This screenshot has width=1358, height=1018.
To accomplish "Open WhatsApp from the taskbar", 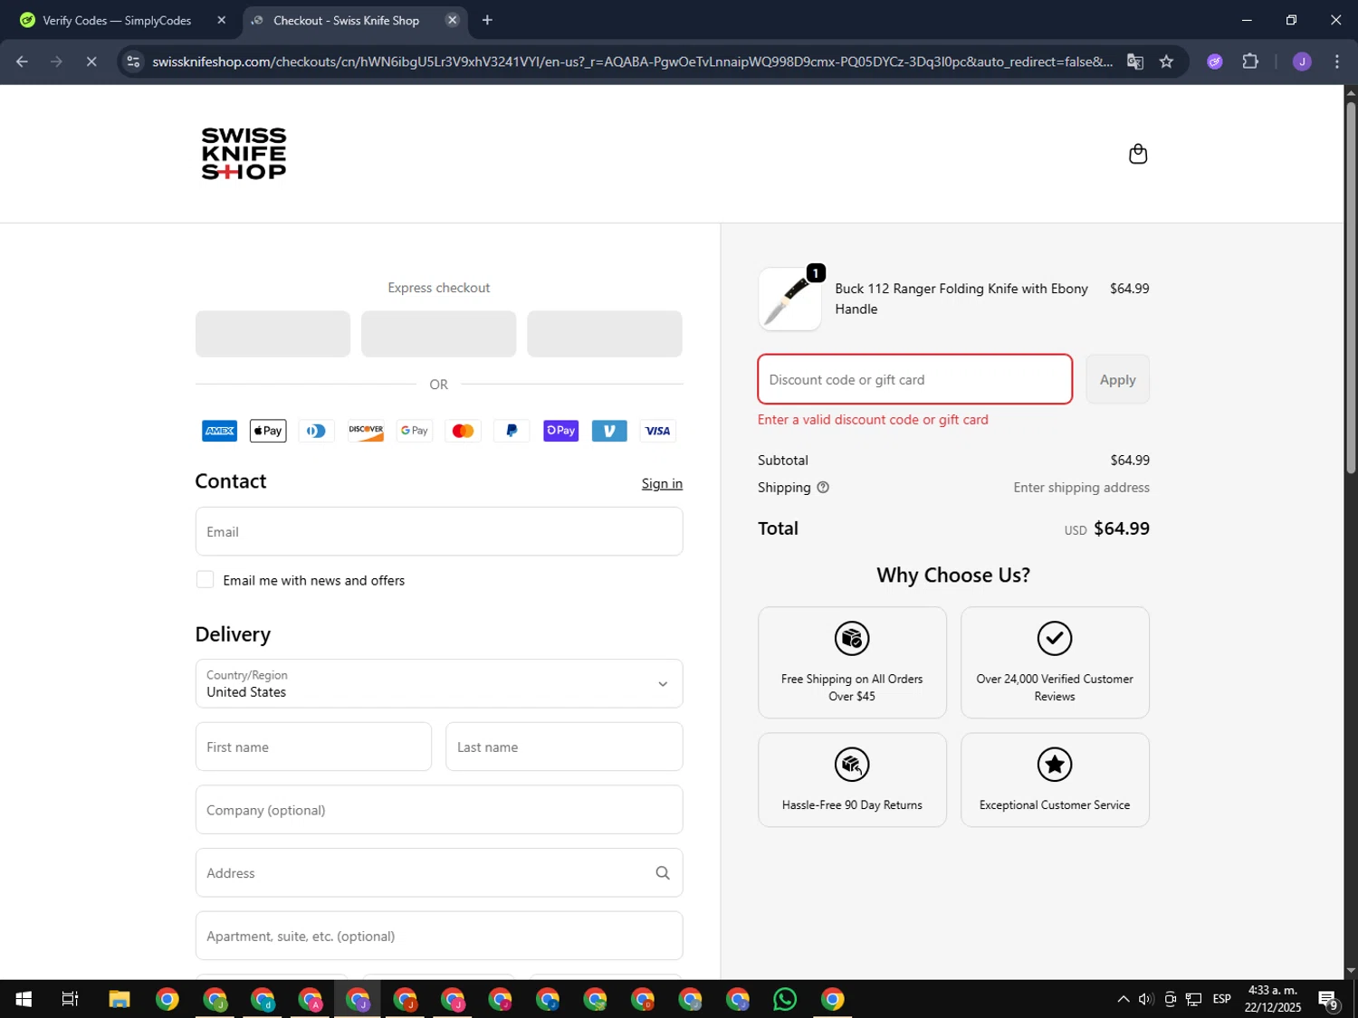I will coord(785,999).
